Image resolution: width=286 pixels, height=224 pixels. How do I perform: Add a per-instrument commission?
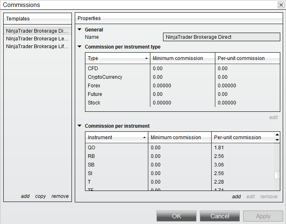(x=237, y=197)
